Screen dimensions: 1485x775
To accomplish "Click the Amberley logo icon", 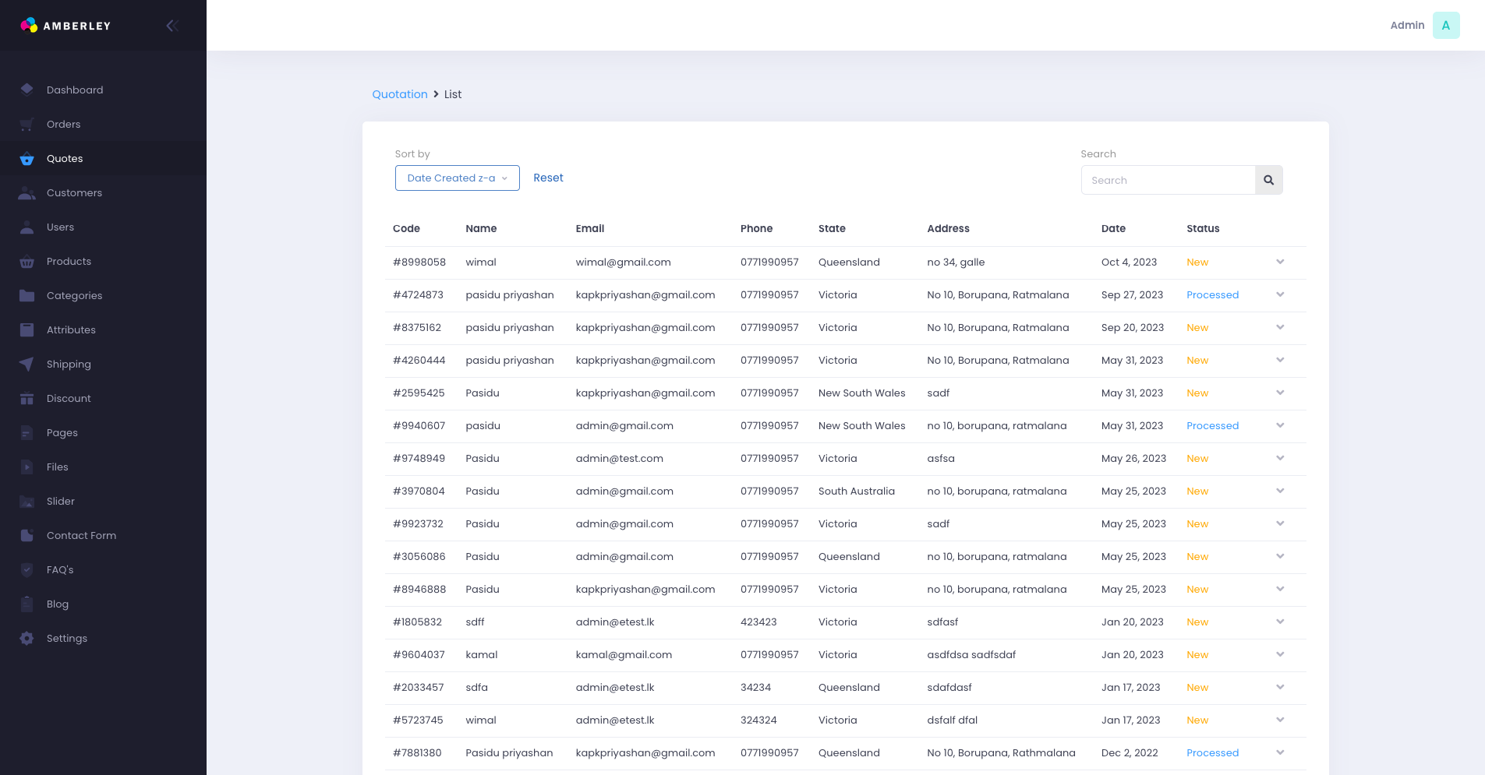I will [x=29, y=26].
